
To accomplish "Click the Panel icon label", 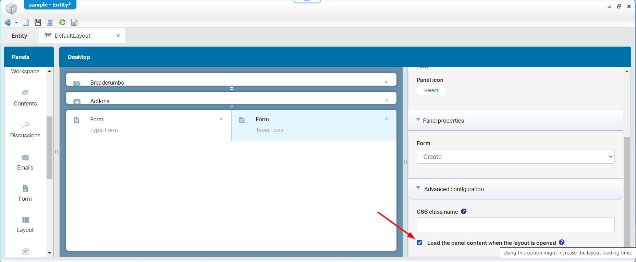I will (x=430, y=80).
